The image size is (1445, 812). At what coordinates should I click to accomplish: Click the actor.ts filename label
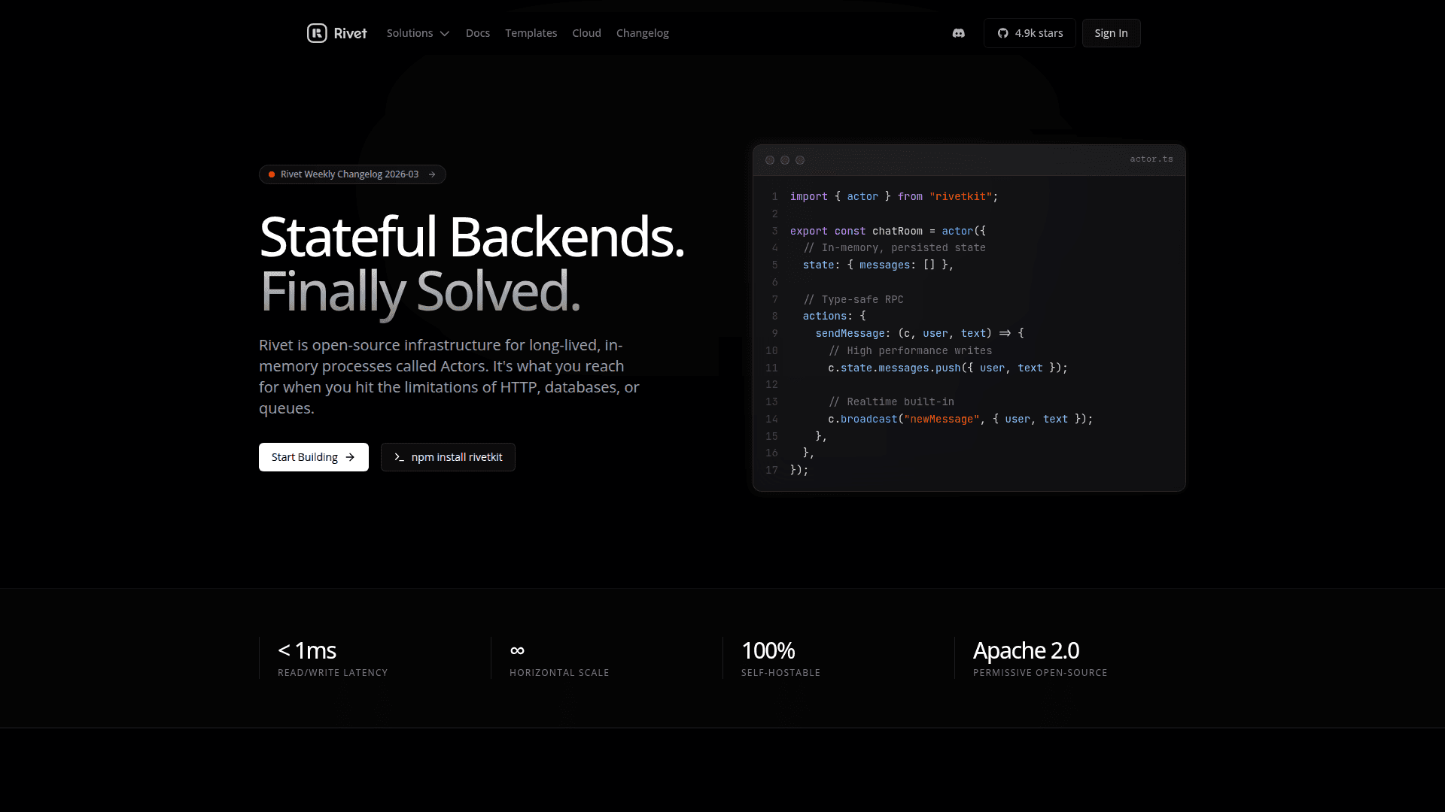click(1151, 159)
